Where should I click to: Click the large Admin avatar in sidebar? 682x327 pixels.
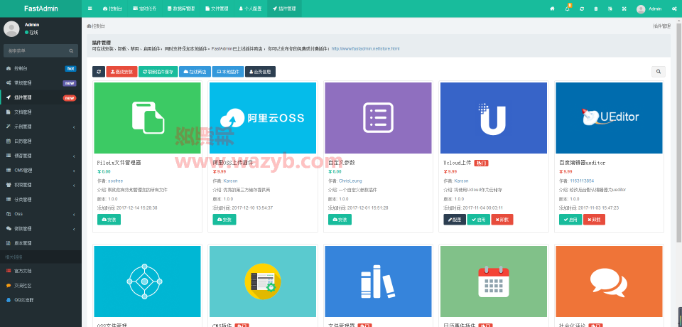(11, 28)
